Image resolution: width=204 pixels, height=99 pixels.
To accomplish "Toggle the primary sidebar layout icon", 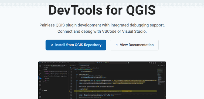I will [x=151, y=63].
